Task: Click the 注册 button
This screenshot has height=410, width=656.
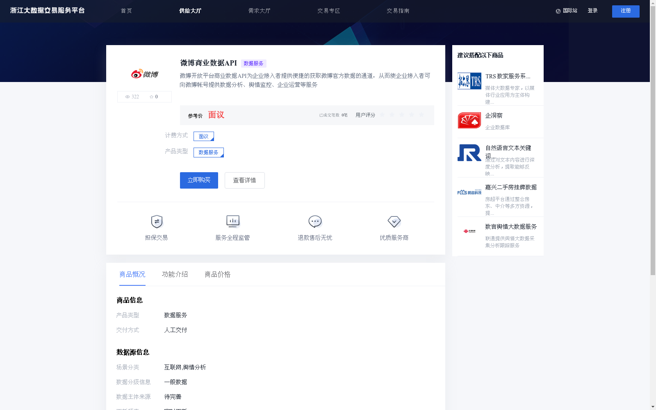Action: pyautogui.click(x=626, y=11)
